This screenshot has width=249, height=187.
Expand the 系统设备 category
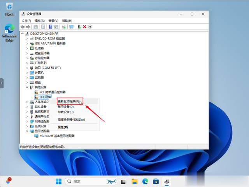[x=27, y=126]
